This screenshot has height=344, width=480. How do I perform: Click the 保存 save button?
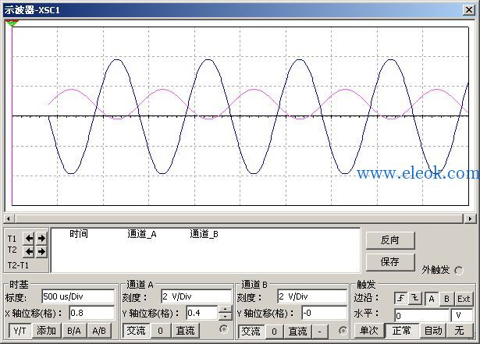click(390, 262)
